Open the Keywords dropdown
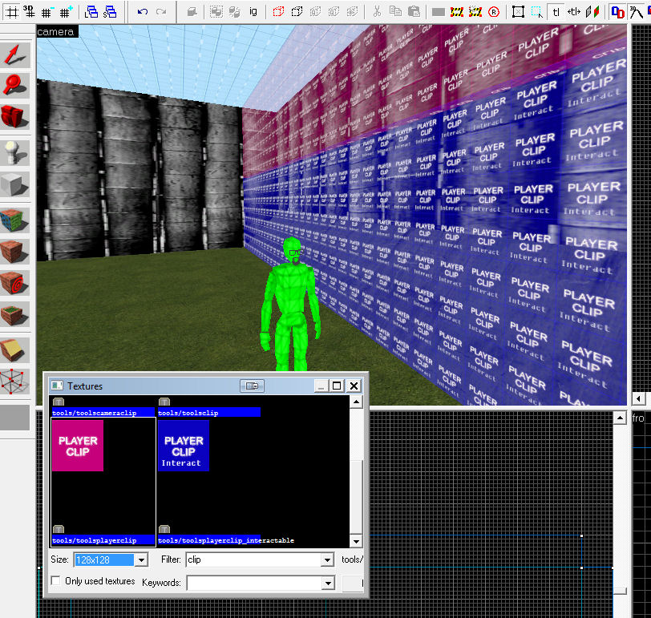Viewport: 651px width, 618px height. pos(327,583)
